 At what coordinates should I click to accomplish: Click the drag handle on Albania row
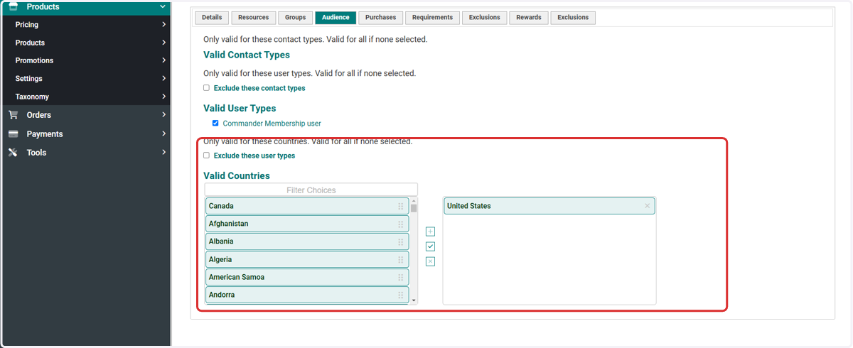click(401, 241)
